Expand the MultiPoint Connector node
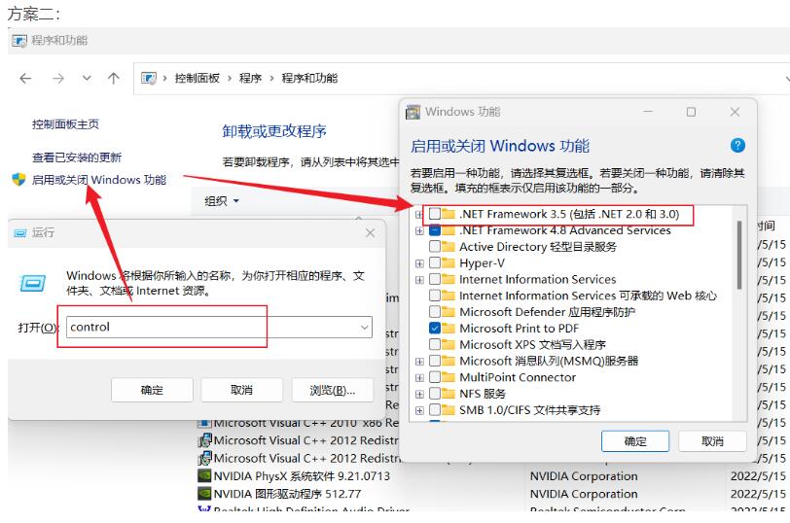 (x=419, y=377)
